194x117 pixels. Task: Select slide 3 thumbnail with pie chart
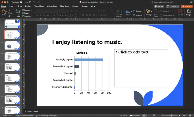coord(12,45)
